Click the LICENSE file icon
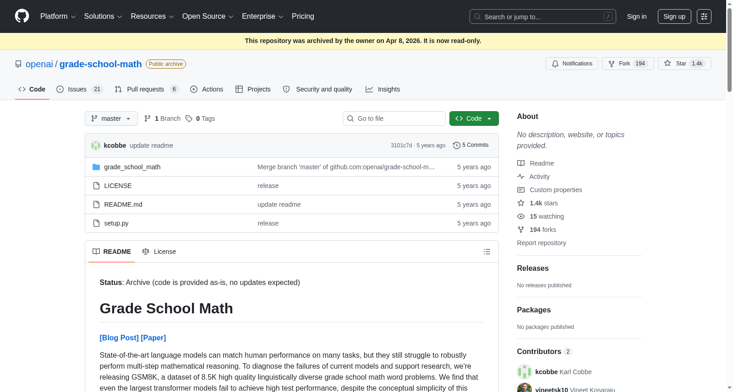This screenshot has width=733, height=392. coord(96,186)
